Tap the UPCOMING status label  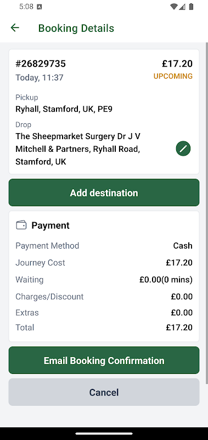(173, 76)
